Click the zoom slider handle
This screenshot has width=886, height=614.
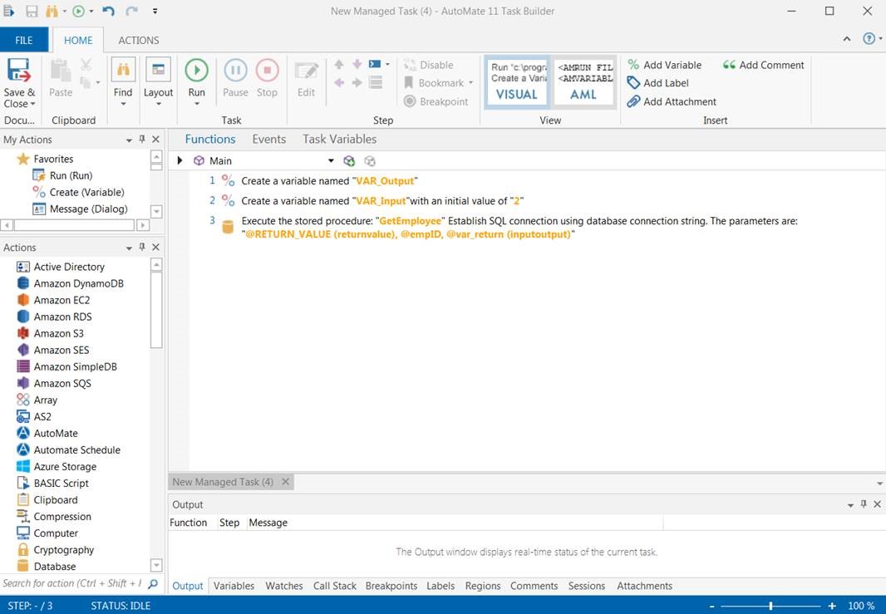tap(770, 606)
